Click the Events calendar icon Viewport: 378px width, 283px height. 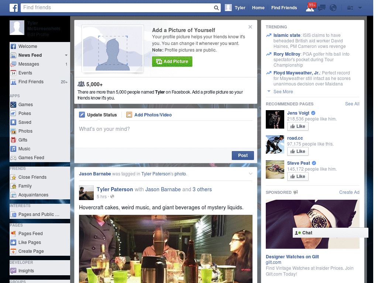pos(13,73)
